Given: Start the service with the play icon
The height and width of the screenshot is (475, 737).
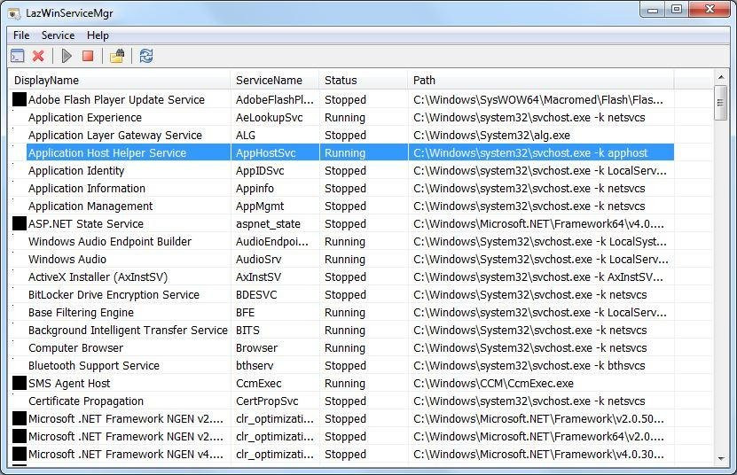Looking at the screenshot, I should point(67,56).
